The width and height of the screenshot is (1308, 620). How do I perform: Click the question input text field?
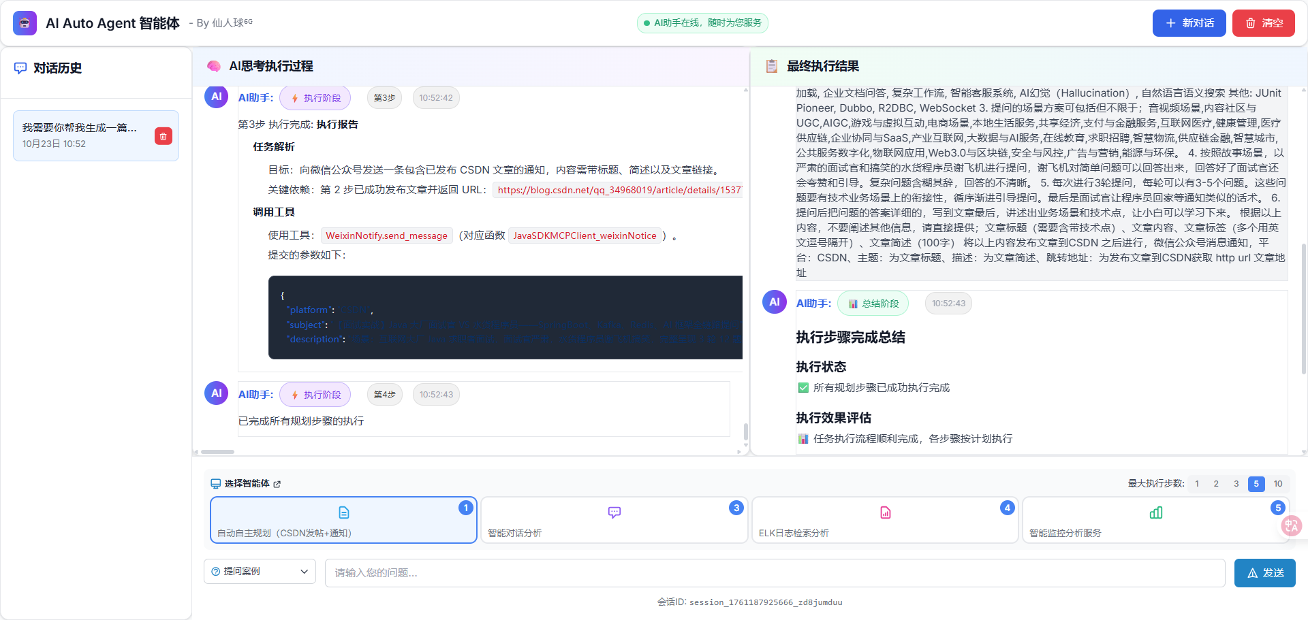[x=775, y=573]
